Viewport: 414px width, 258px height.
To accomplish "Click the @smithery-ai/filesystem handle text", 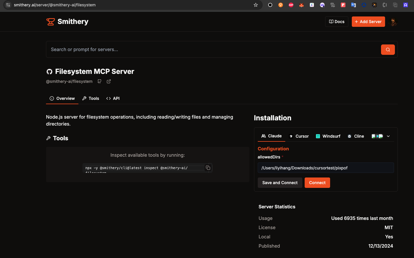I will pyautogui.click(x=69, y=81).
